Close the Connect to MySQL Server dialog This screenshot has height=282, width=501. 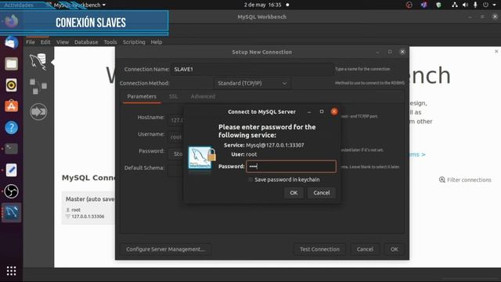coord(334,111)
